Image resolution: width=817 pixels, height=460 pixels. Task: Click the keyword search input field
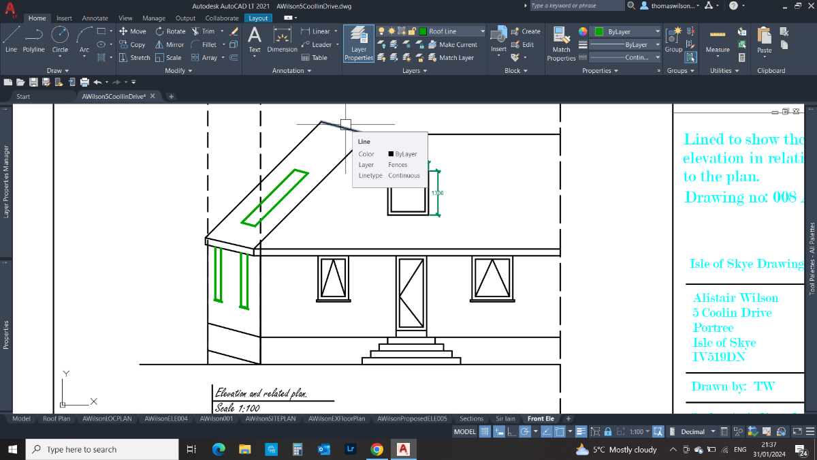(576, 5)
